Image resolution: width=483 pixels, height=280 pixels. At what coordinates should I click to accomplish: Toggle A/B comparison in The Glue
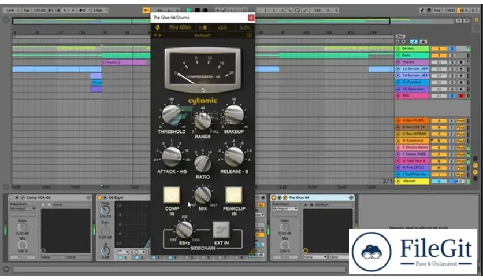coord(203,27)
